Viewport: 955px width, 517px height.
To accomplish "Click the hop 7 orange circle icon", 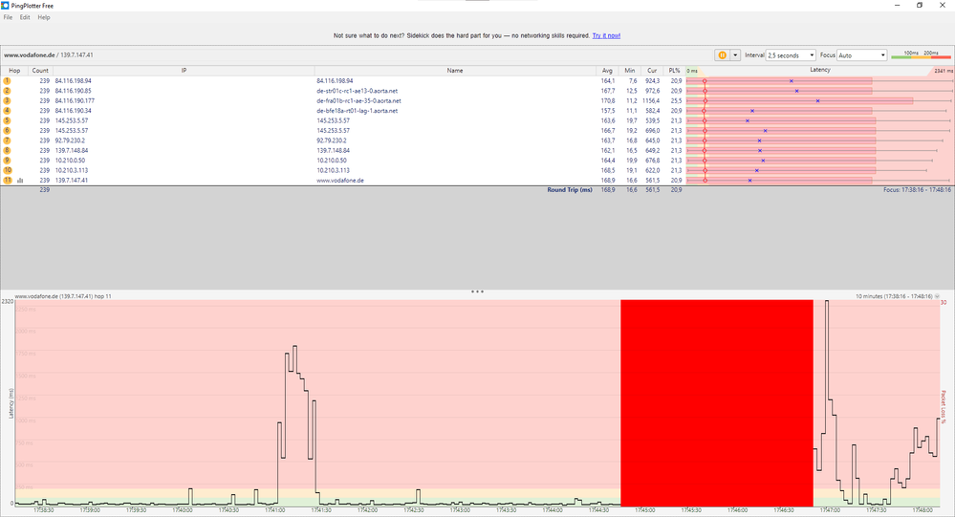I will (x=8, y=140).
